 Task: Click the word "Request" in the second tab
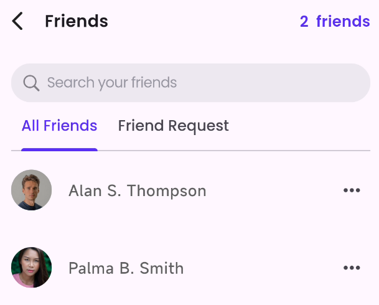click(x=200, y=126)
